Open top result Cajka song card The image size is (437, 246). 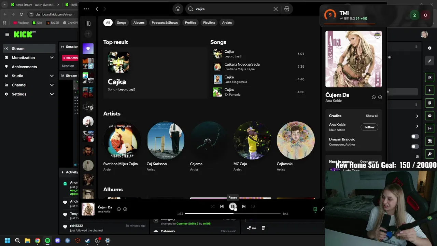pos(155,73)
